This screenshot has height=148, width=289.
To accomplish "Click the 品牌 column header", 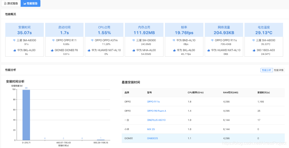I will tap(127, 93).
